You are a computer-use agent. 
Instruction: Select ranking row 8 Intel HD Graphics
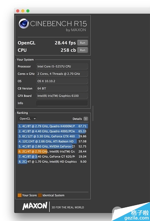pos(53,162)
